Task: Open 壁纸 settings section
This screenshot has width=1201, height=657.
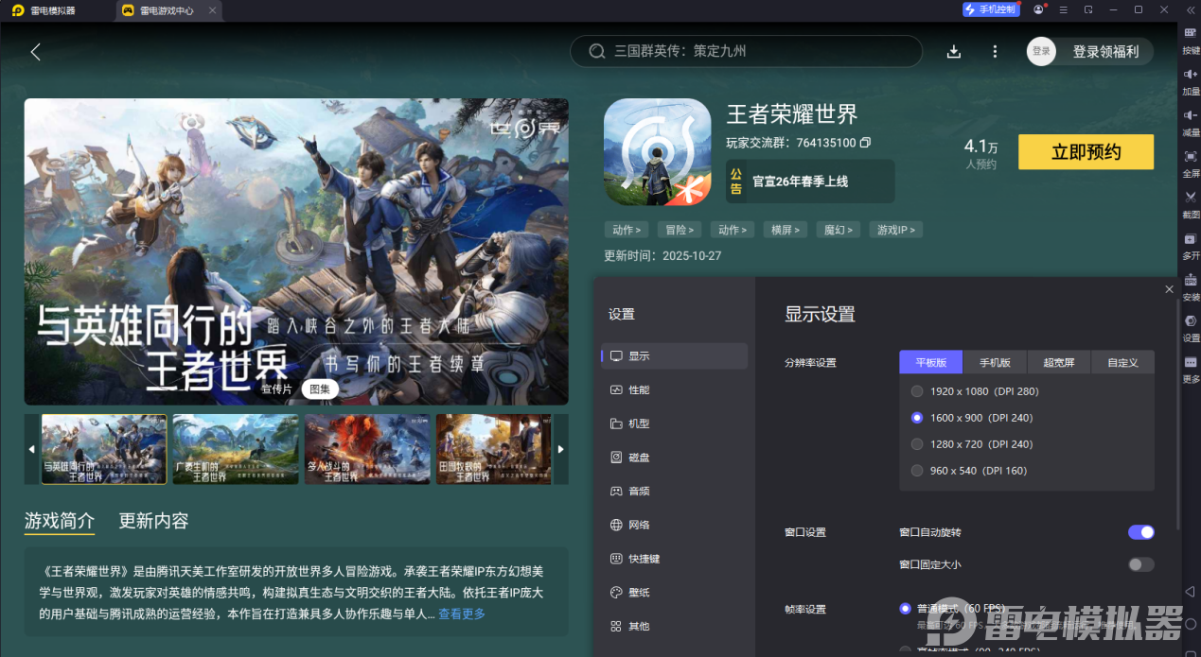Action: (675, 593)
